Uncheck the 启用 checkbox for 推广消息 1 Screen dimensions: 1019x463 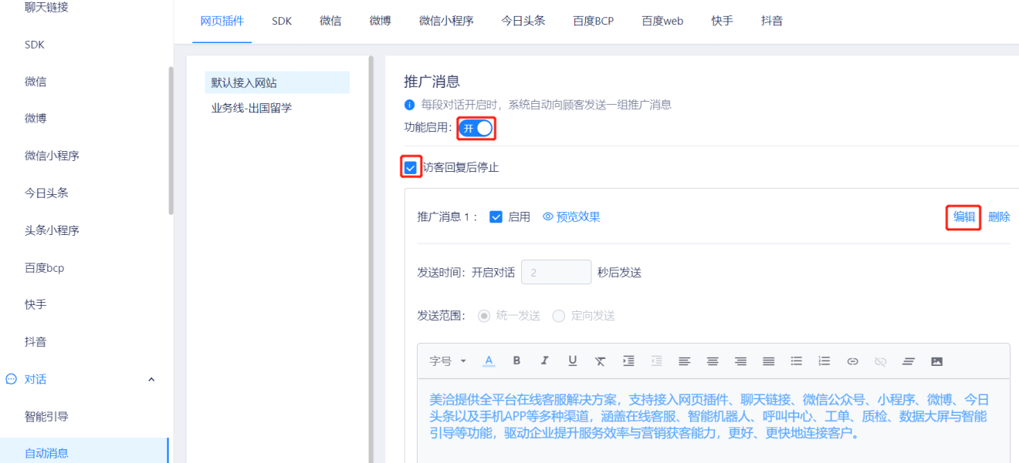click(x=496, y=216)
